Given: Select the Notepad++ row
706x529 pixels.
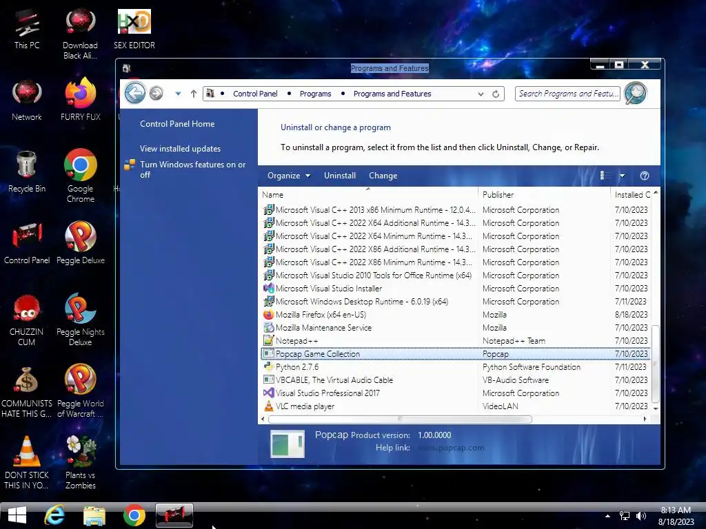Looking at the screenshot, I should coord(456,340).
